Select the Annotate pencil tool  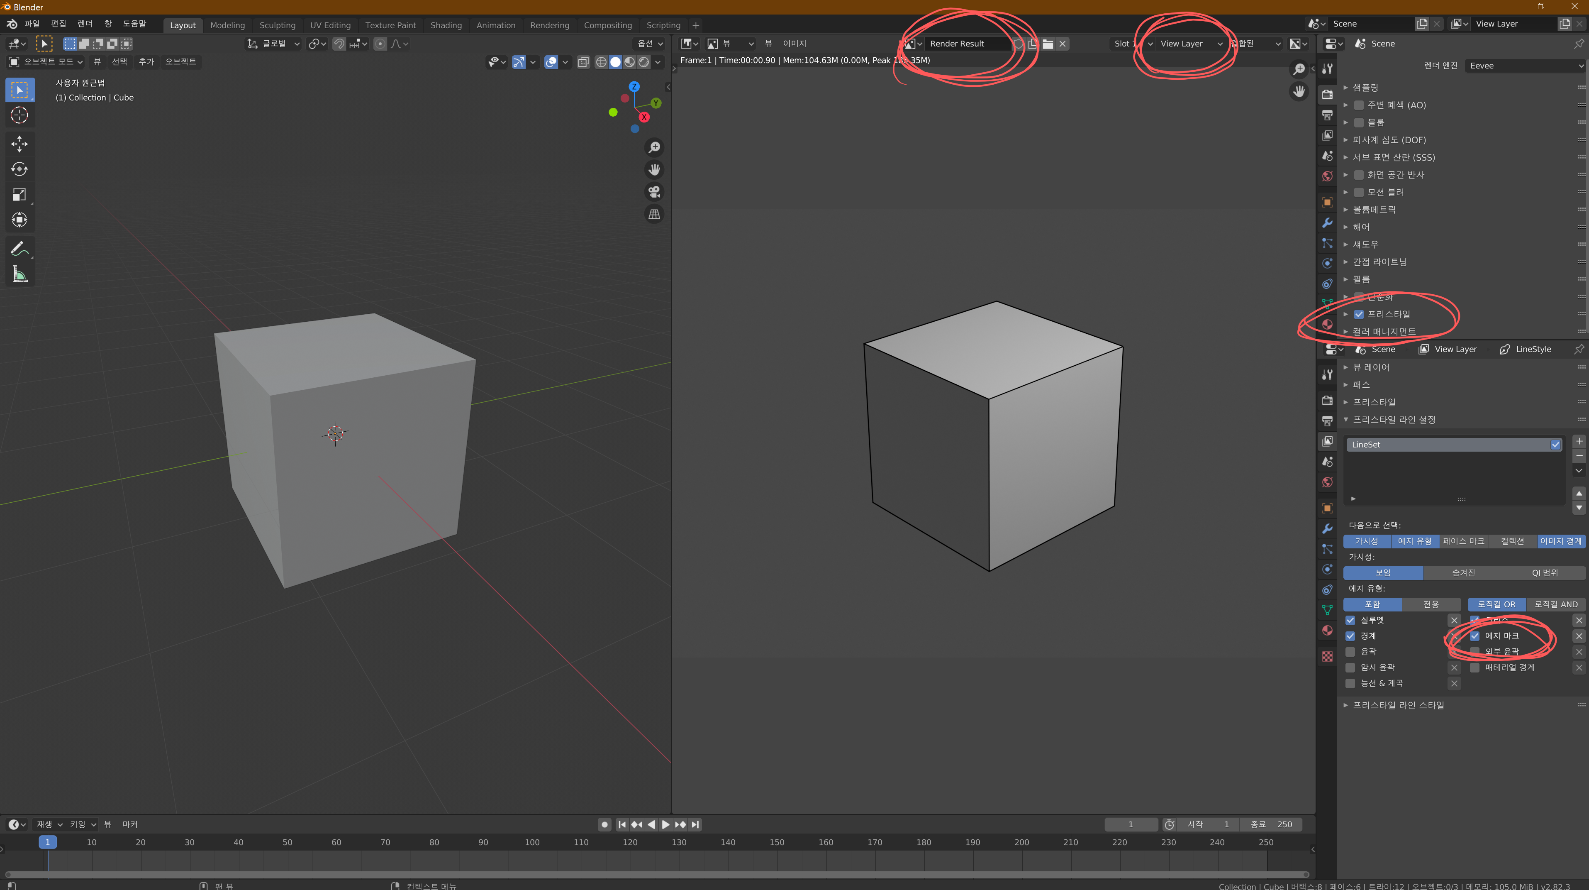(20, 249)
